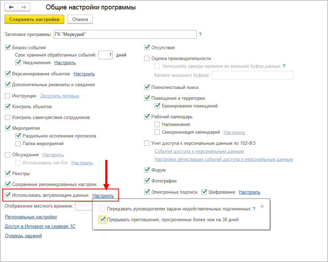Enable the Инструкции checkbox

8,96
